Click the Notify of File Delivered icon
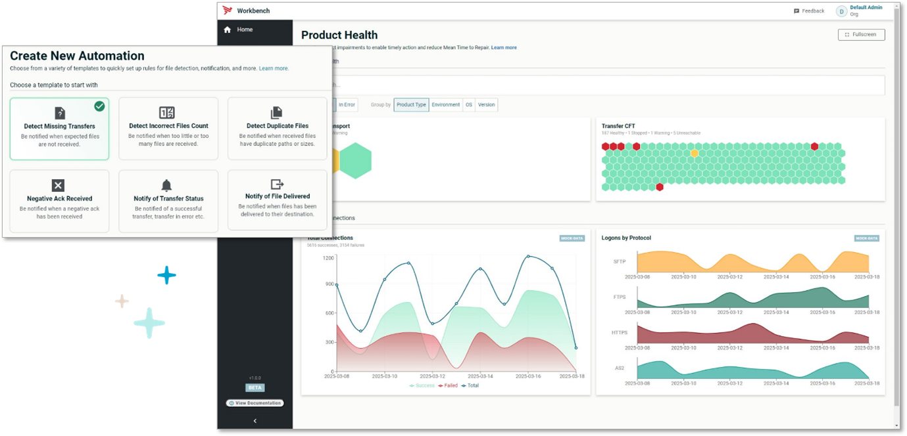The height and width of the screenshot is (436, 907). 277,185
